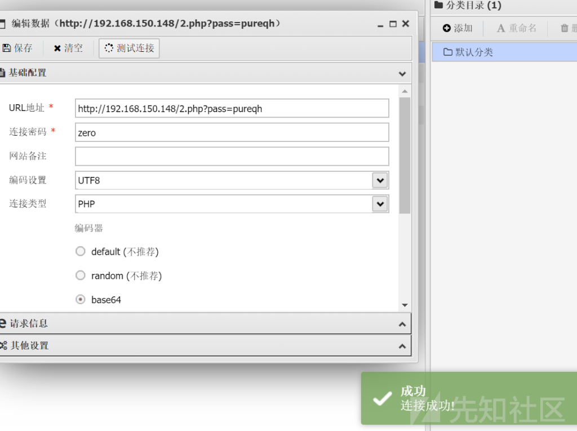Open the PHP connection type dropdown

(x=381, y=203)
